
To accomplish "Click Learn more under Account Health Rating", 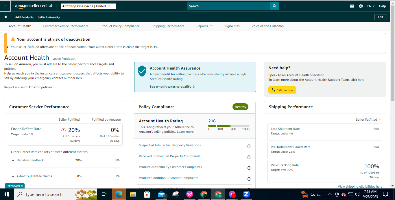I will [185, 132].
